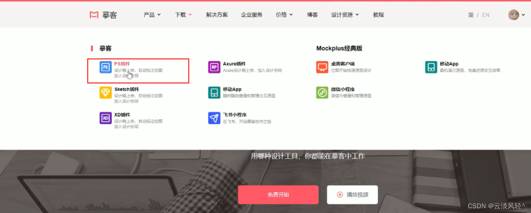Screen dimensions: 531x213
Task: Click text 立即开始快速原型设计
Action: coord(351,70)
